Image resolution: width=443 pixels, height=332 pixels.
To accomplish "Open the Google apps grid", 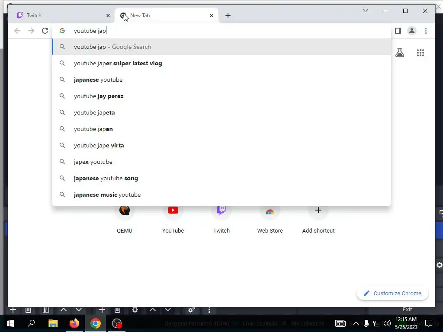I will (421, 53).
